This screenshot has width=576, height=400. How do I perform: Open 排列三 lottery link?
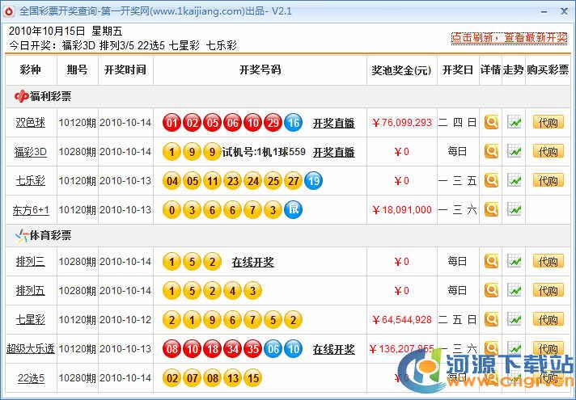(x=31, y=261)
